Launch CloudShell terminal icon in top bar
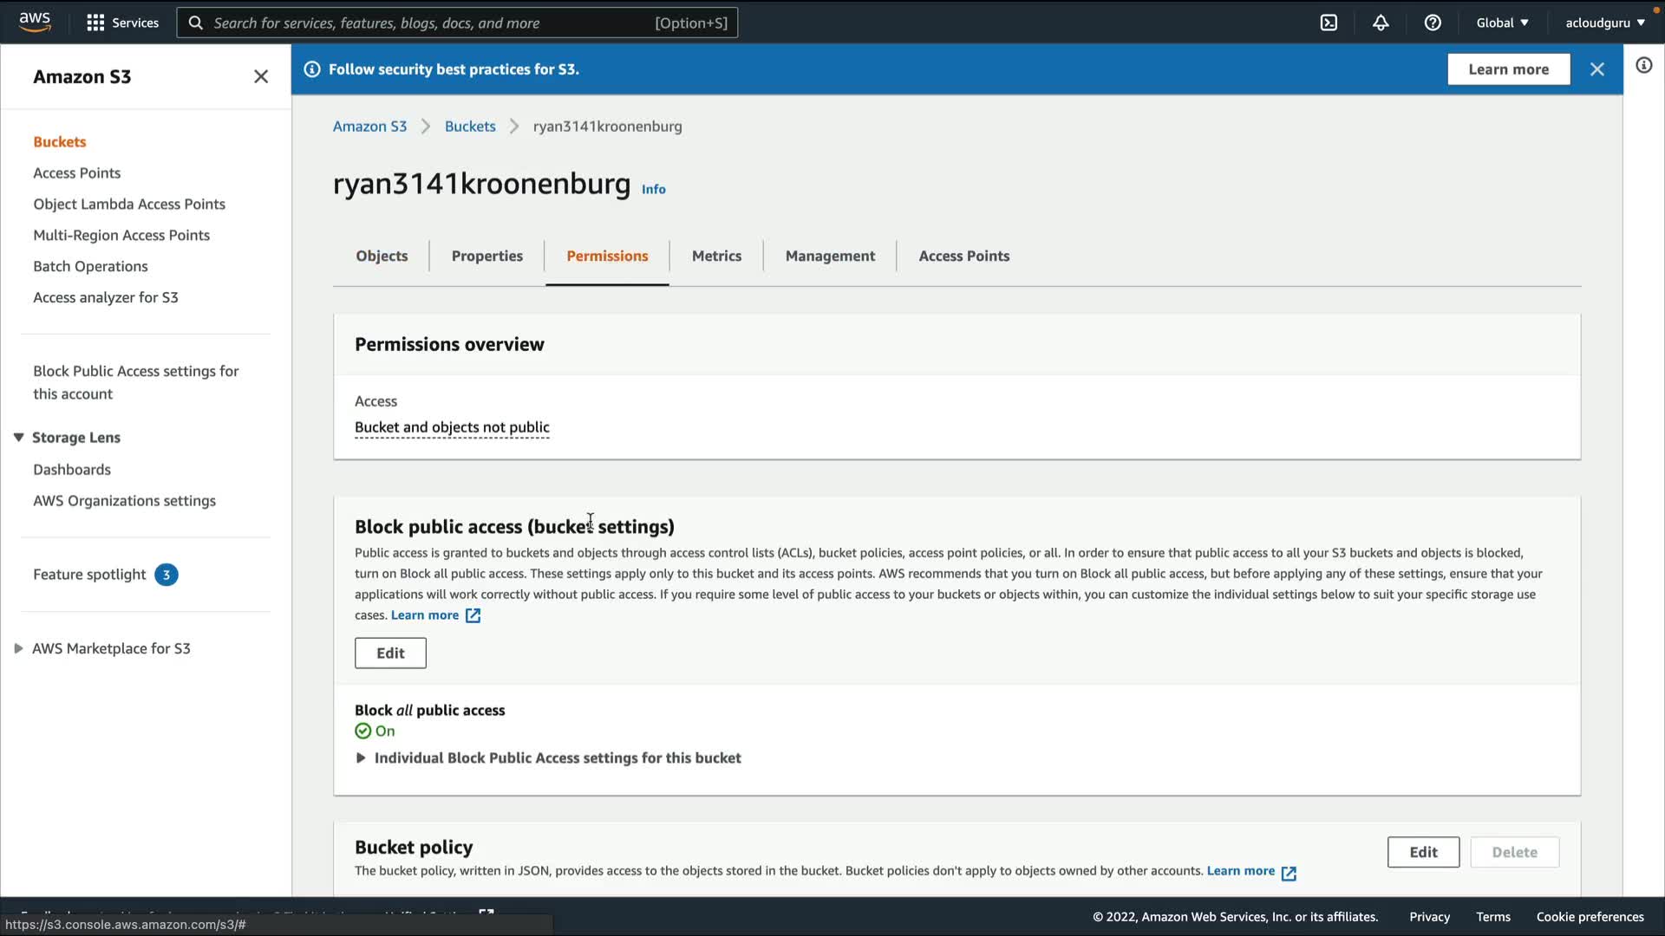This screenshot has height=936, width=1665. tap(1329, 23)
